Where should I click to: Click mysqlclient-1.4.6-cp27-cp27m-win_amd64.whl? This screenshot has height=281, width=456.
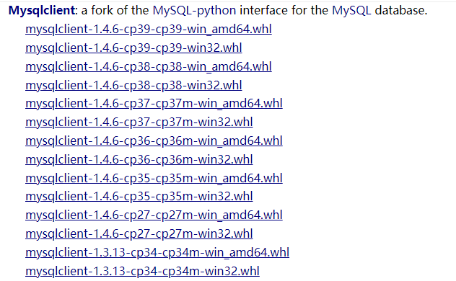[x=154, y=215]
